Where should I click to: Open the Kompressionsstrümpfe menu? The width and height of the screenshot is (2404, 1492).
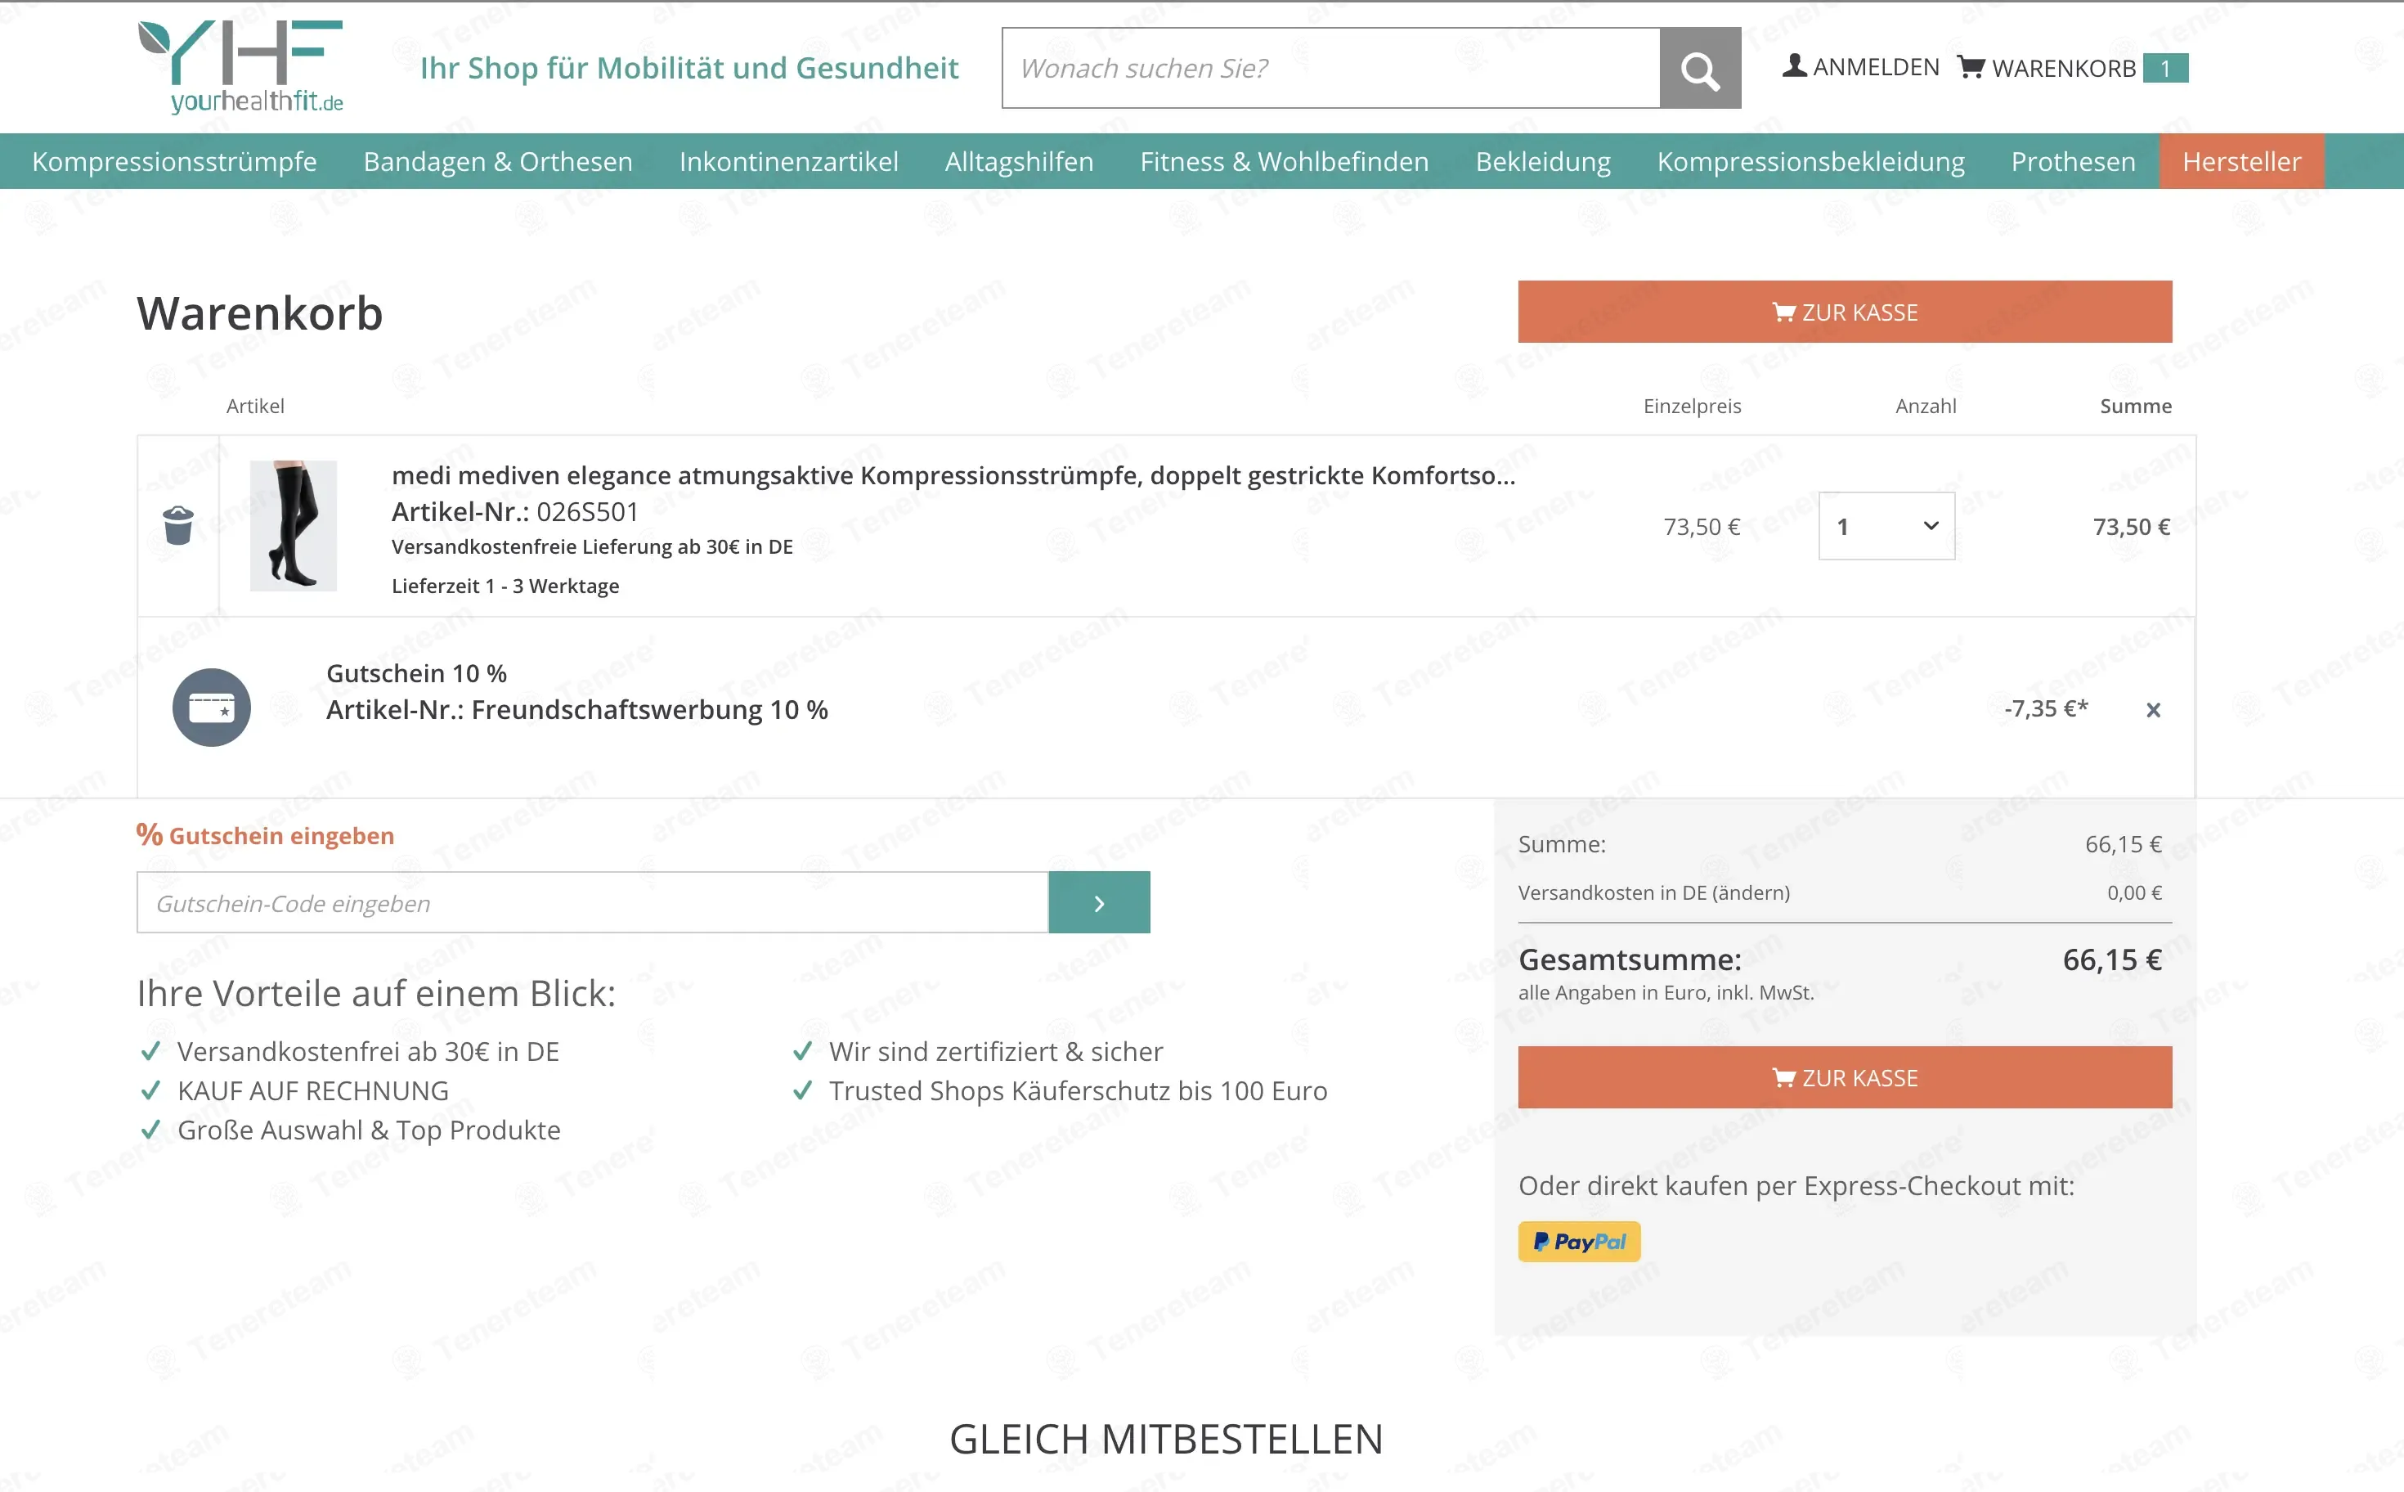pos(175,161)
